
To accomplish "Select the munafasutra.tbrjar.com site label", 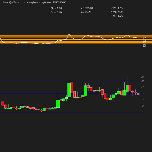I will tap(39, 2).
